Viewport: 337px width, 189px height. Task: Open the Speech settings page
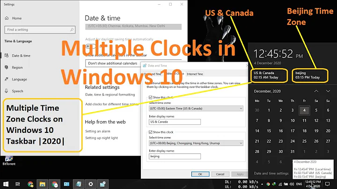click(17, 91)
